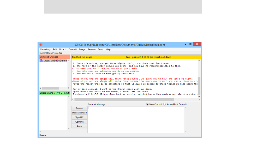
Task: Click the unstaged list scroll down arrow
Action: coord(69,85)
